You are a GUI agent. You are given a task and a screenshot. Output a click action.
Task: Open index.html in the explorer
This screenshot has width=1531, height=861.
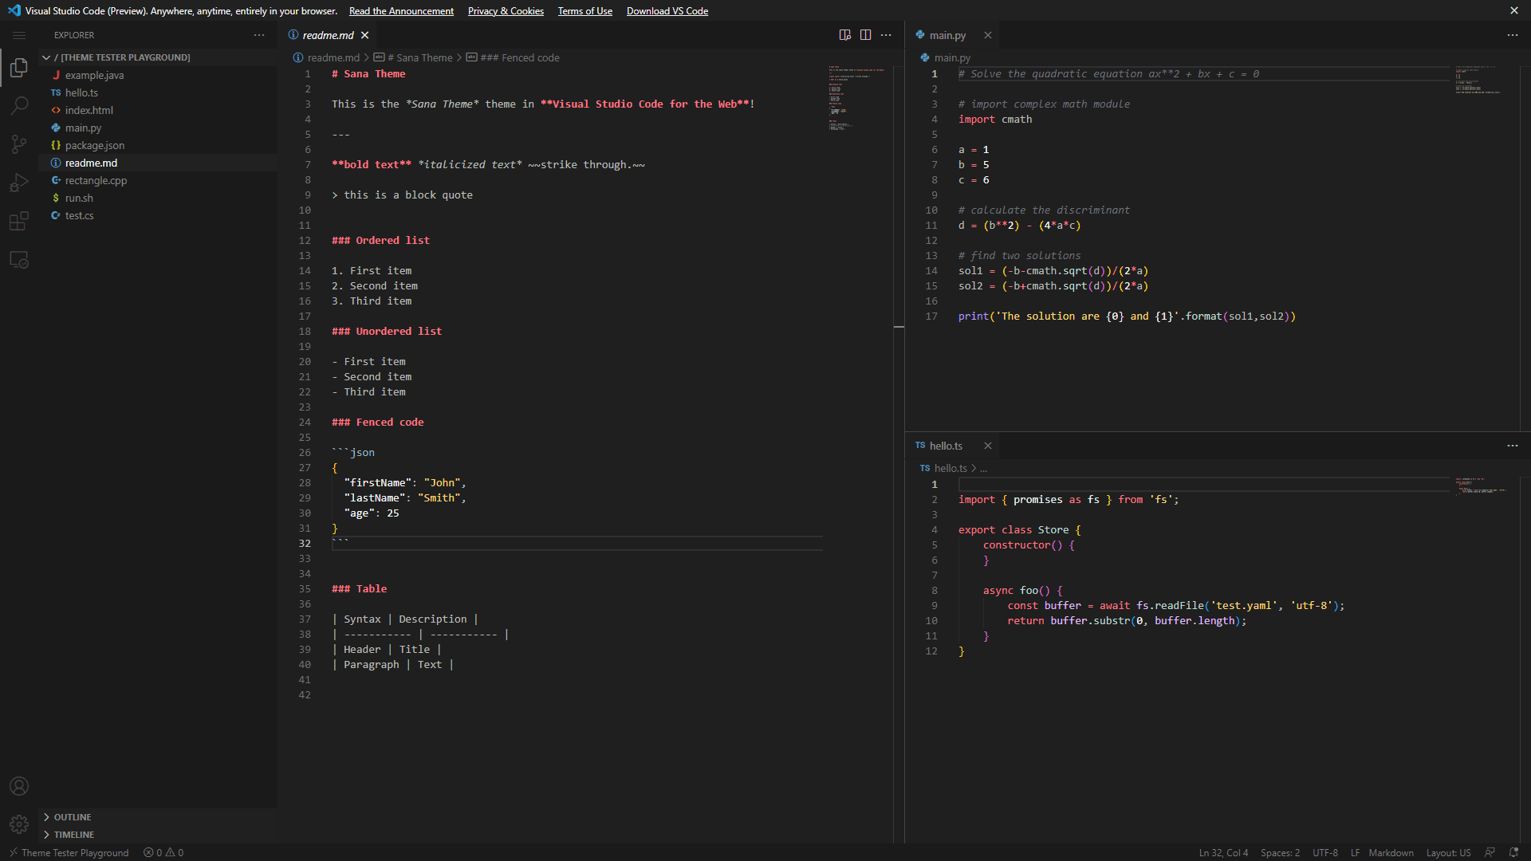click(x=158, y=110)
